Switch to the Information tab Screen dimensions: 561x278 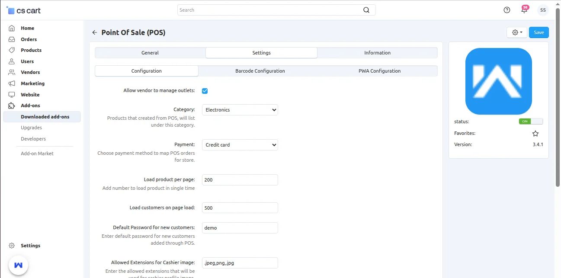coord(377,52)
